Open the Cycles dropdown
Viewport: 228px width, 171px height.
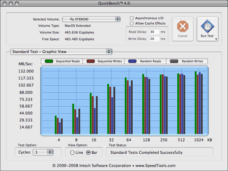point(43,152)
